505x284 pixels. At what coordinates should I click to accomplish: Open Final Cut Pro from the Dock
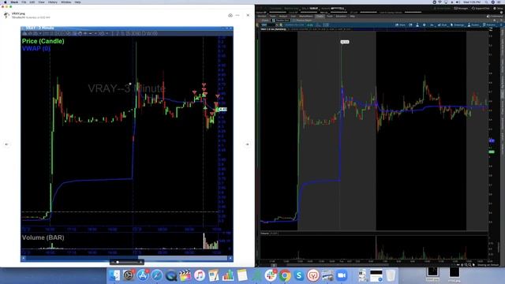tap(185, 275)
